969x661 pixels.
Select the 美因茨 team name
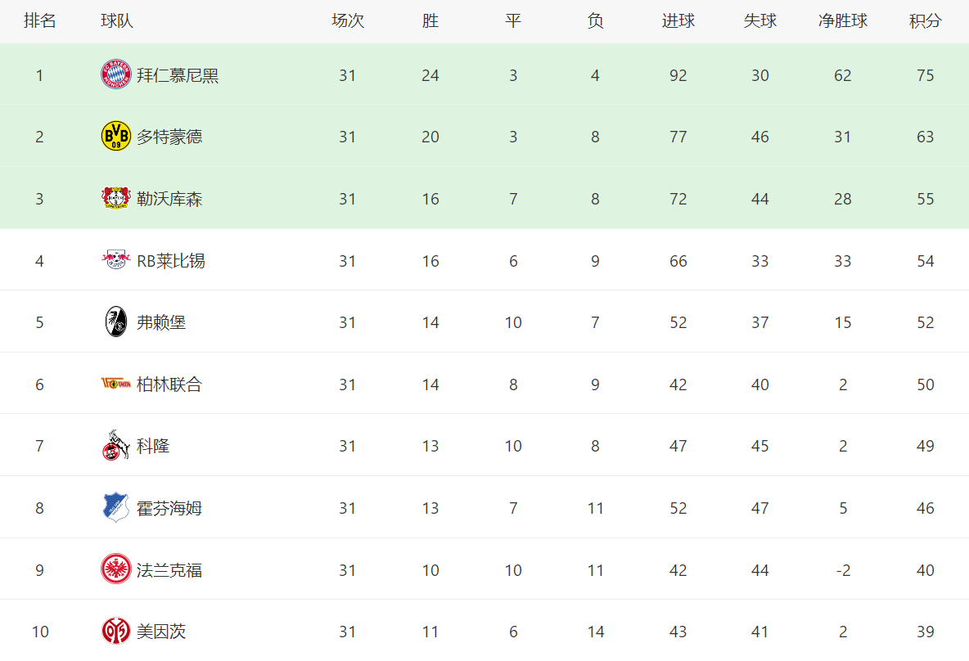161,632
